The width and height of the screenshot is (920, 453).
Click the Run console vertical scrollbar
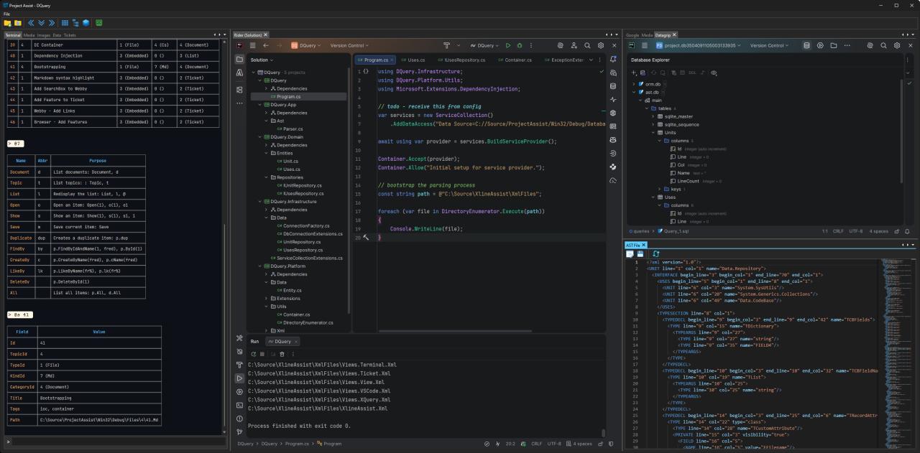point(603,433)
